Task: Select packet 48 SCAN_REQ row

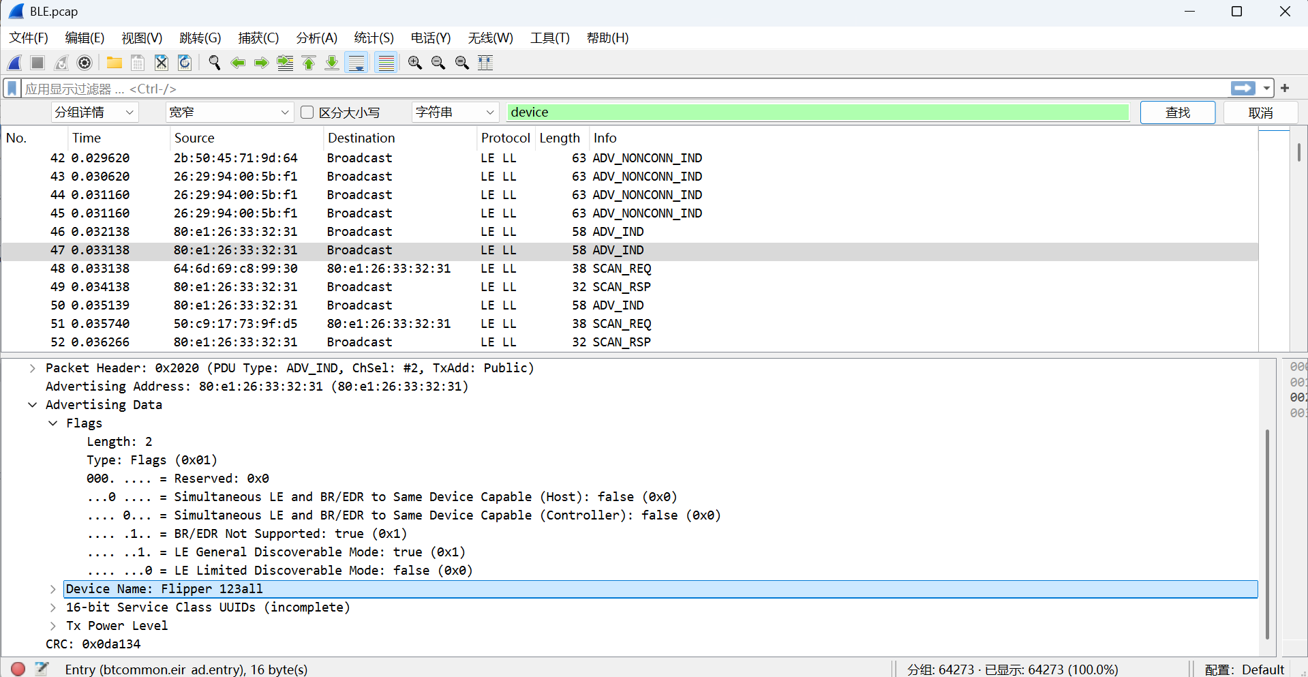Action: (x=630, y=269)
